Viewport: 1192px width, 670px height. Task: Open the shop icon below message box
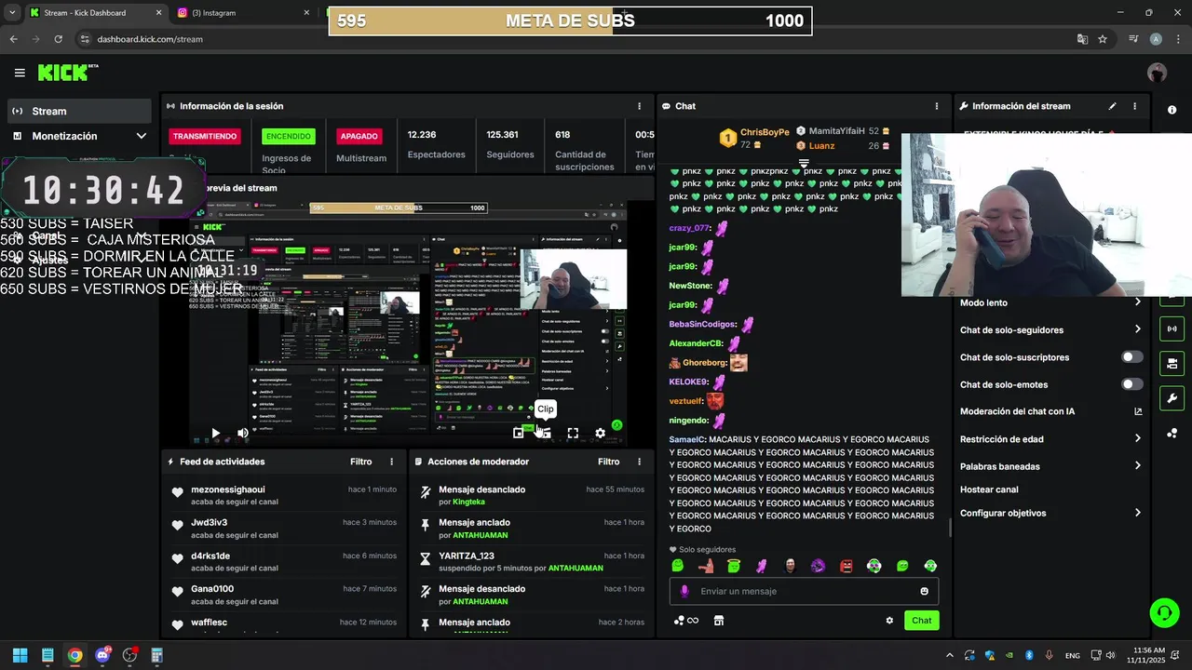[718, 621]
